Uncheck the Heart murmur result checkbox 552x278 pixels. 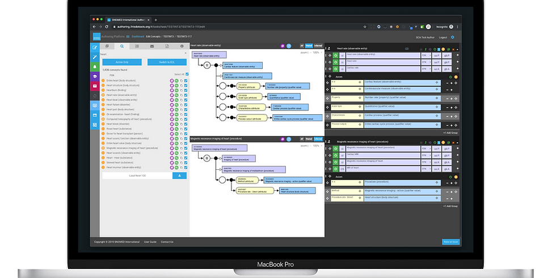point(186,167)
